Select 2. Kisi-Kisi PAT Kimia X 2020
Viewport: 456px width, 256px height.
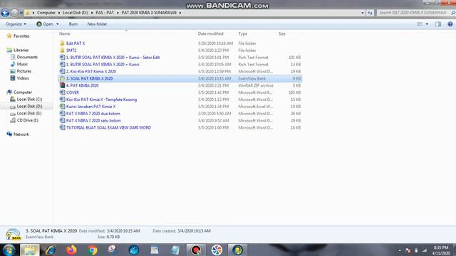tap(91, 71)
